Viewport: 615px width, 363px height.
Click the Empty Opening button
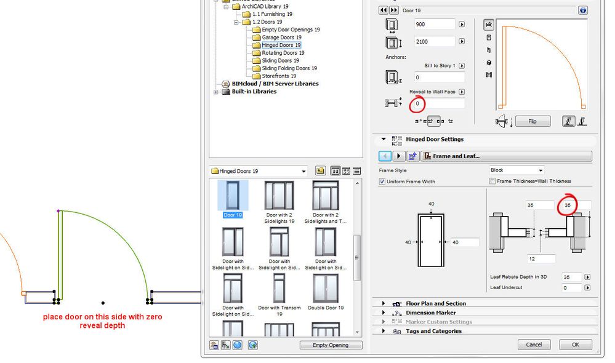coord(331,345)
